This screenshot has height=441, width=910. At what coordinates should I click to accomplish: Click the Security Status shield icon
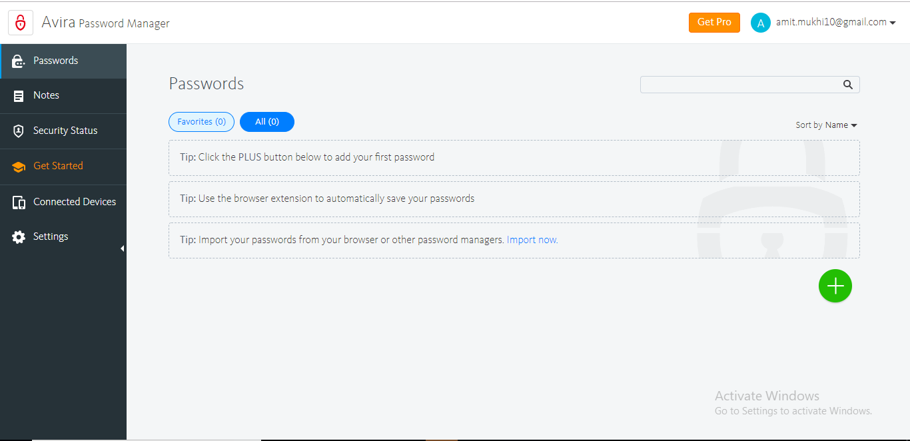[19, 131]
